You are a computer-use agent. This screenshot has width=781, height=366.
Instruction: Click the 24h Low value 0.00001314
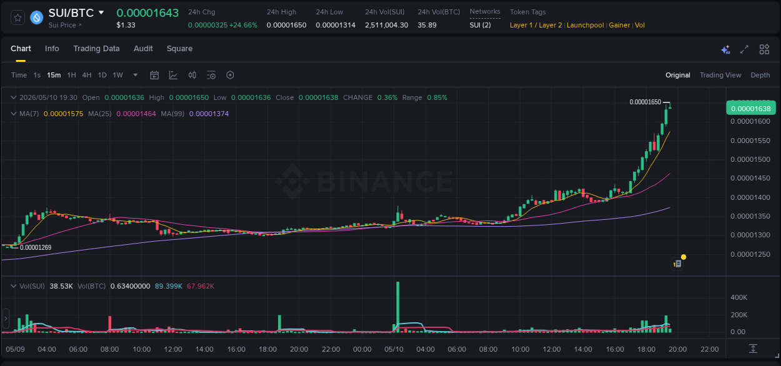pos(336,25)
